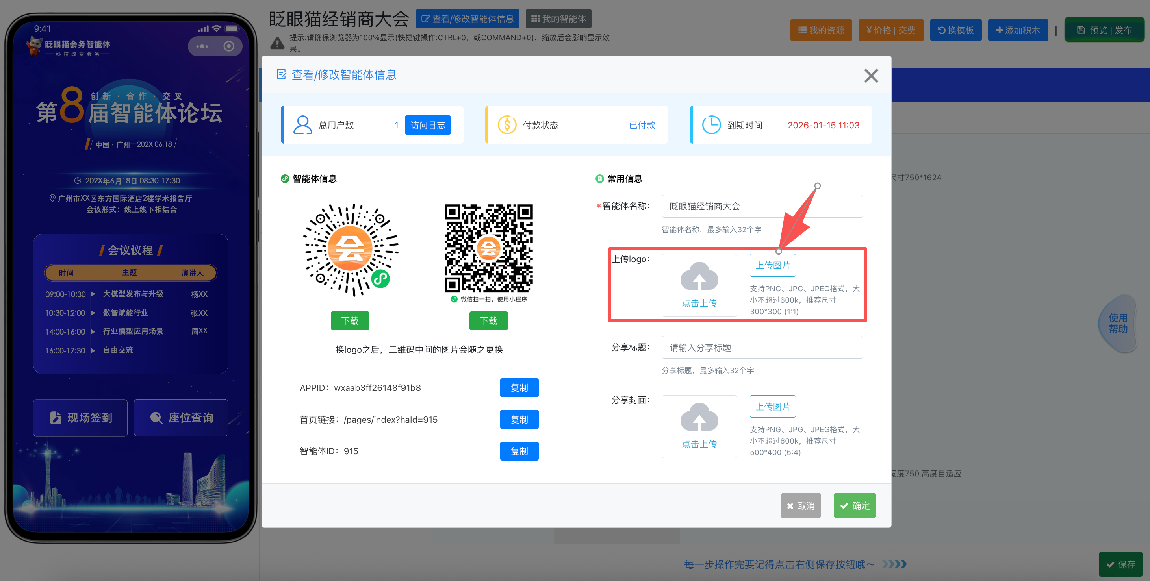Click the square QR code image
The height and width of the screenshot is (581, 1150).
pyautogui.click(x=488, y=248)
